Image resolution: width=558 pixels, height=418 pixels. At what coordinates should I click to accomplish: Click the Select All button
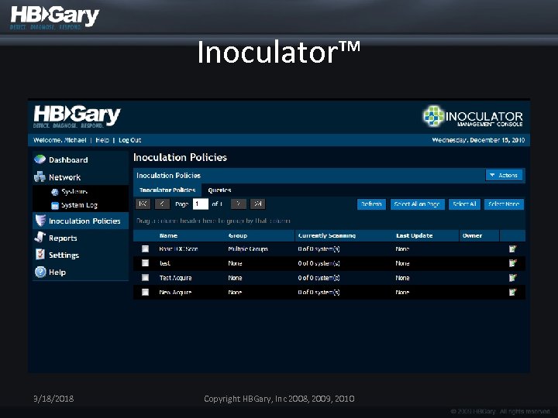point(464,204)
